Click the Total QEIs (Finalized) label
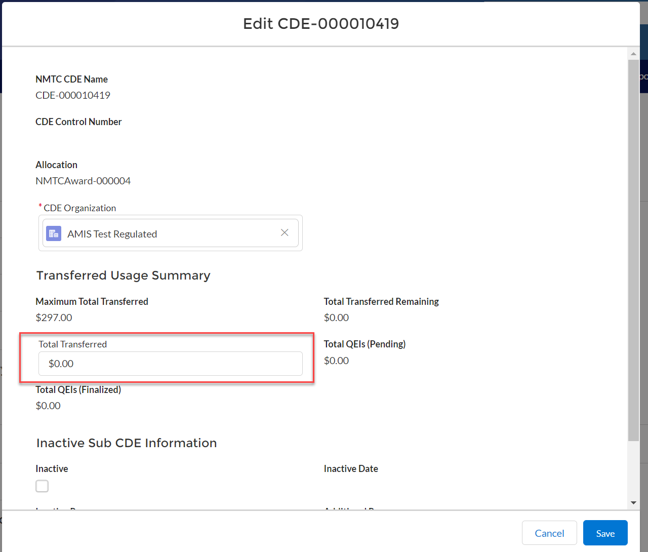648x552 pixels. (78, 389)
